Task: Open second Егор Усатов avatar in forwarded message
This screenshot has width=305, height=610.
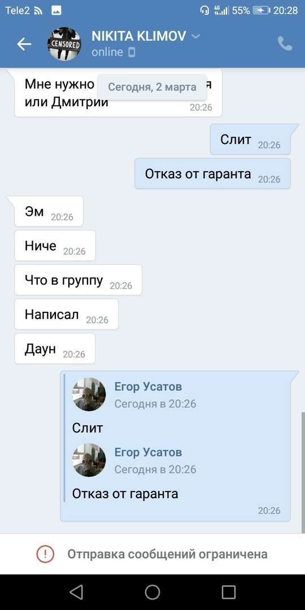Action: 89,460
